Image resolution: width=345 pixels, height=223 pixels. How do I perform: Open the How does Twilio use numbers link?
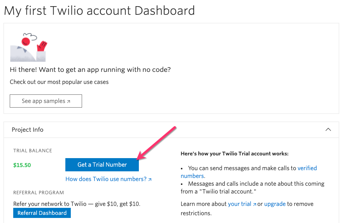click(x=106, y=179)
